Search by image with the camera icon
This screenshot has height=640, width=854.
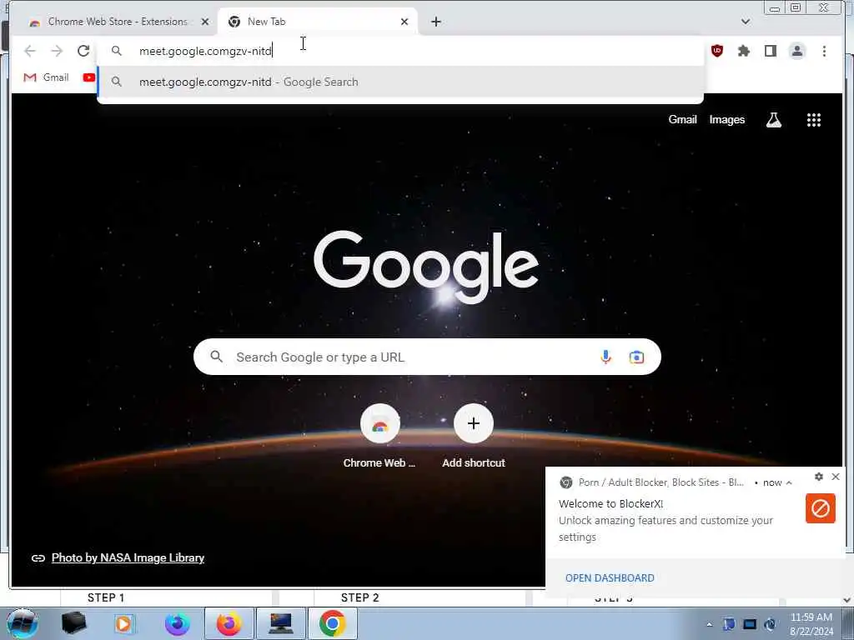[636, 357]
